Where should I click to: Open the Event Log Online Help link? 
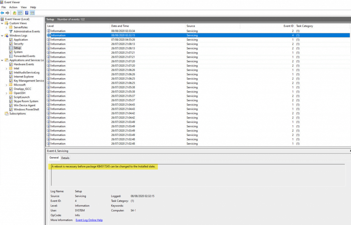pos(89,220)
